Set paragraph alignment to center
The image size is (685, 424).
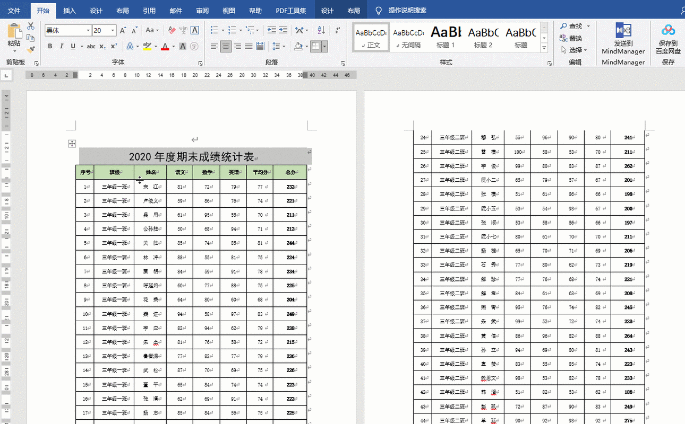tap(226, 46)
